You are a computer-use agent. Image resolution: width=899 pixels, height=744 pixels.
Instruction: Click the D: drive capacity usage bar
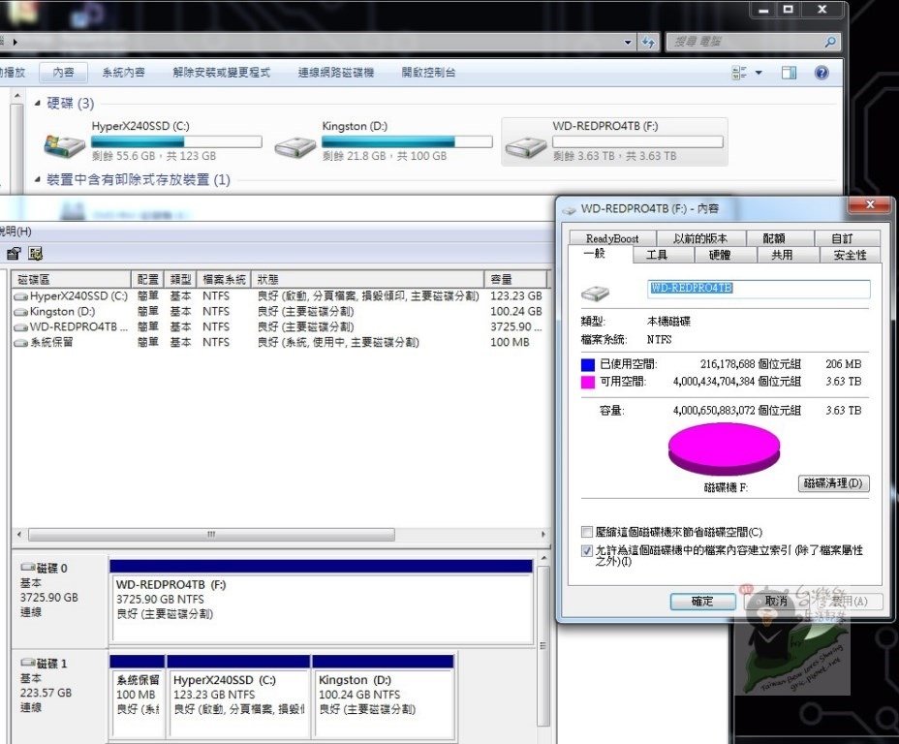[x=407, y=141]
